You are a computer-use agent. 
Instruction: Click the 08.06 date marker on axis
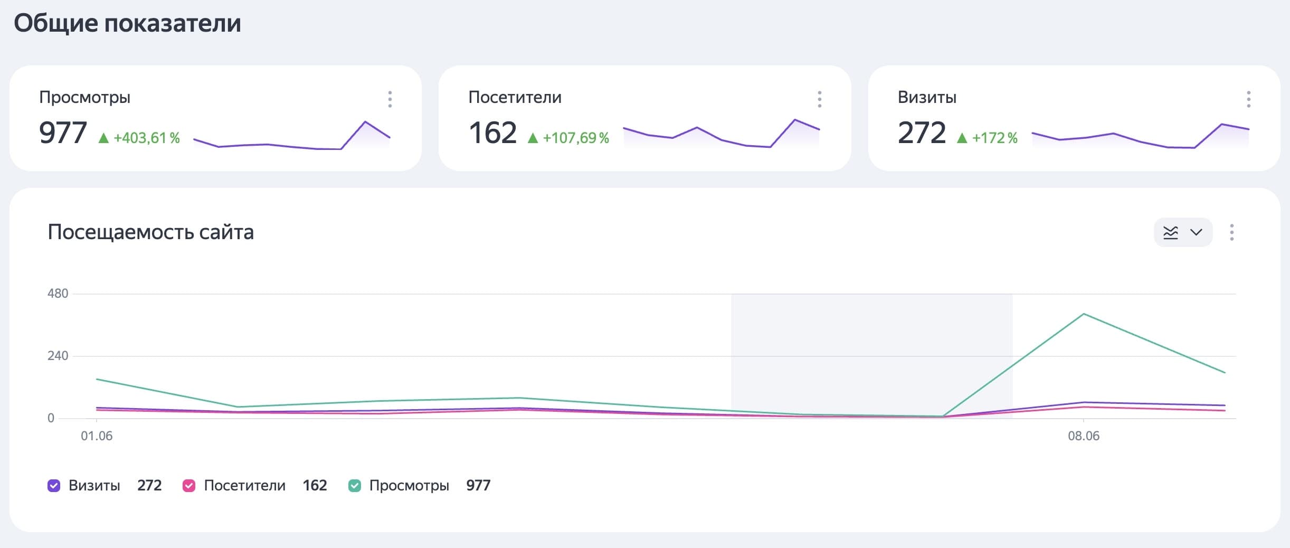(x=1084, y=436)
